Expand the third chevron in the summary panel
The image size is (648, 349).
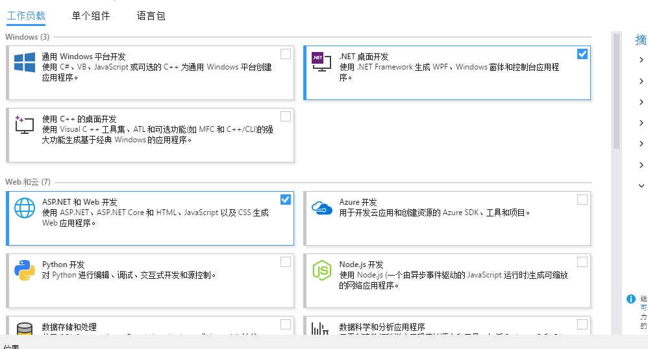(641, 102)
